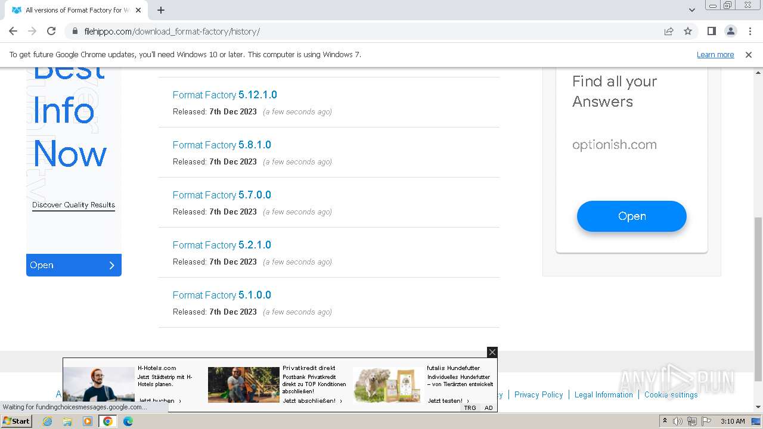
Task: Open the Windows Start button
Action: coord(16,421)
